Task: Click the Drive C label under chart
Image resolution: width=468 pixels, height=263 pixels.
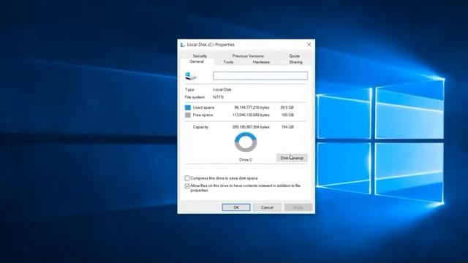Action: (246, 160)
